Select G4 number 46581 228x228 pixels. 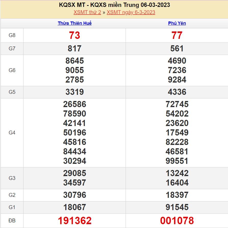coord(177,151)
